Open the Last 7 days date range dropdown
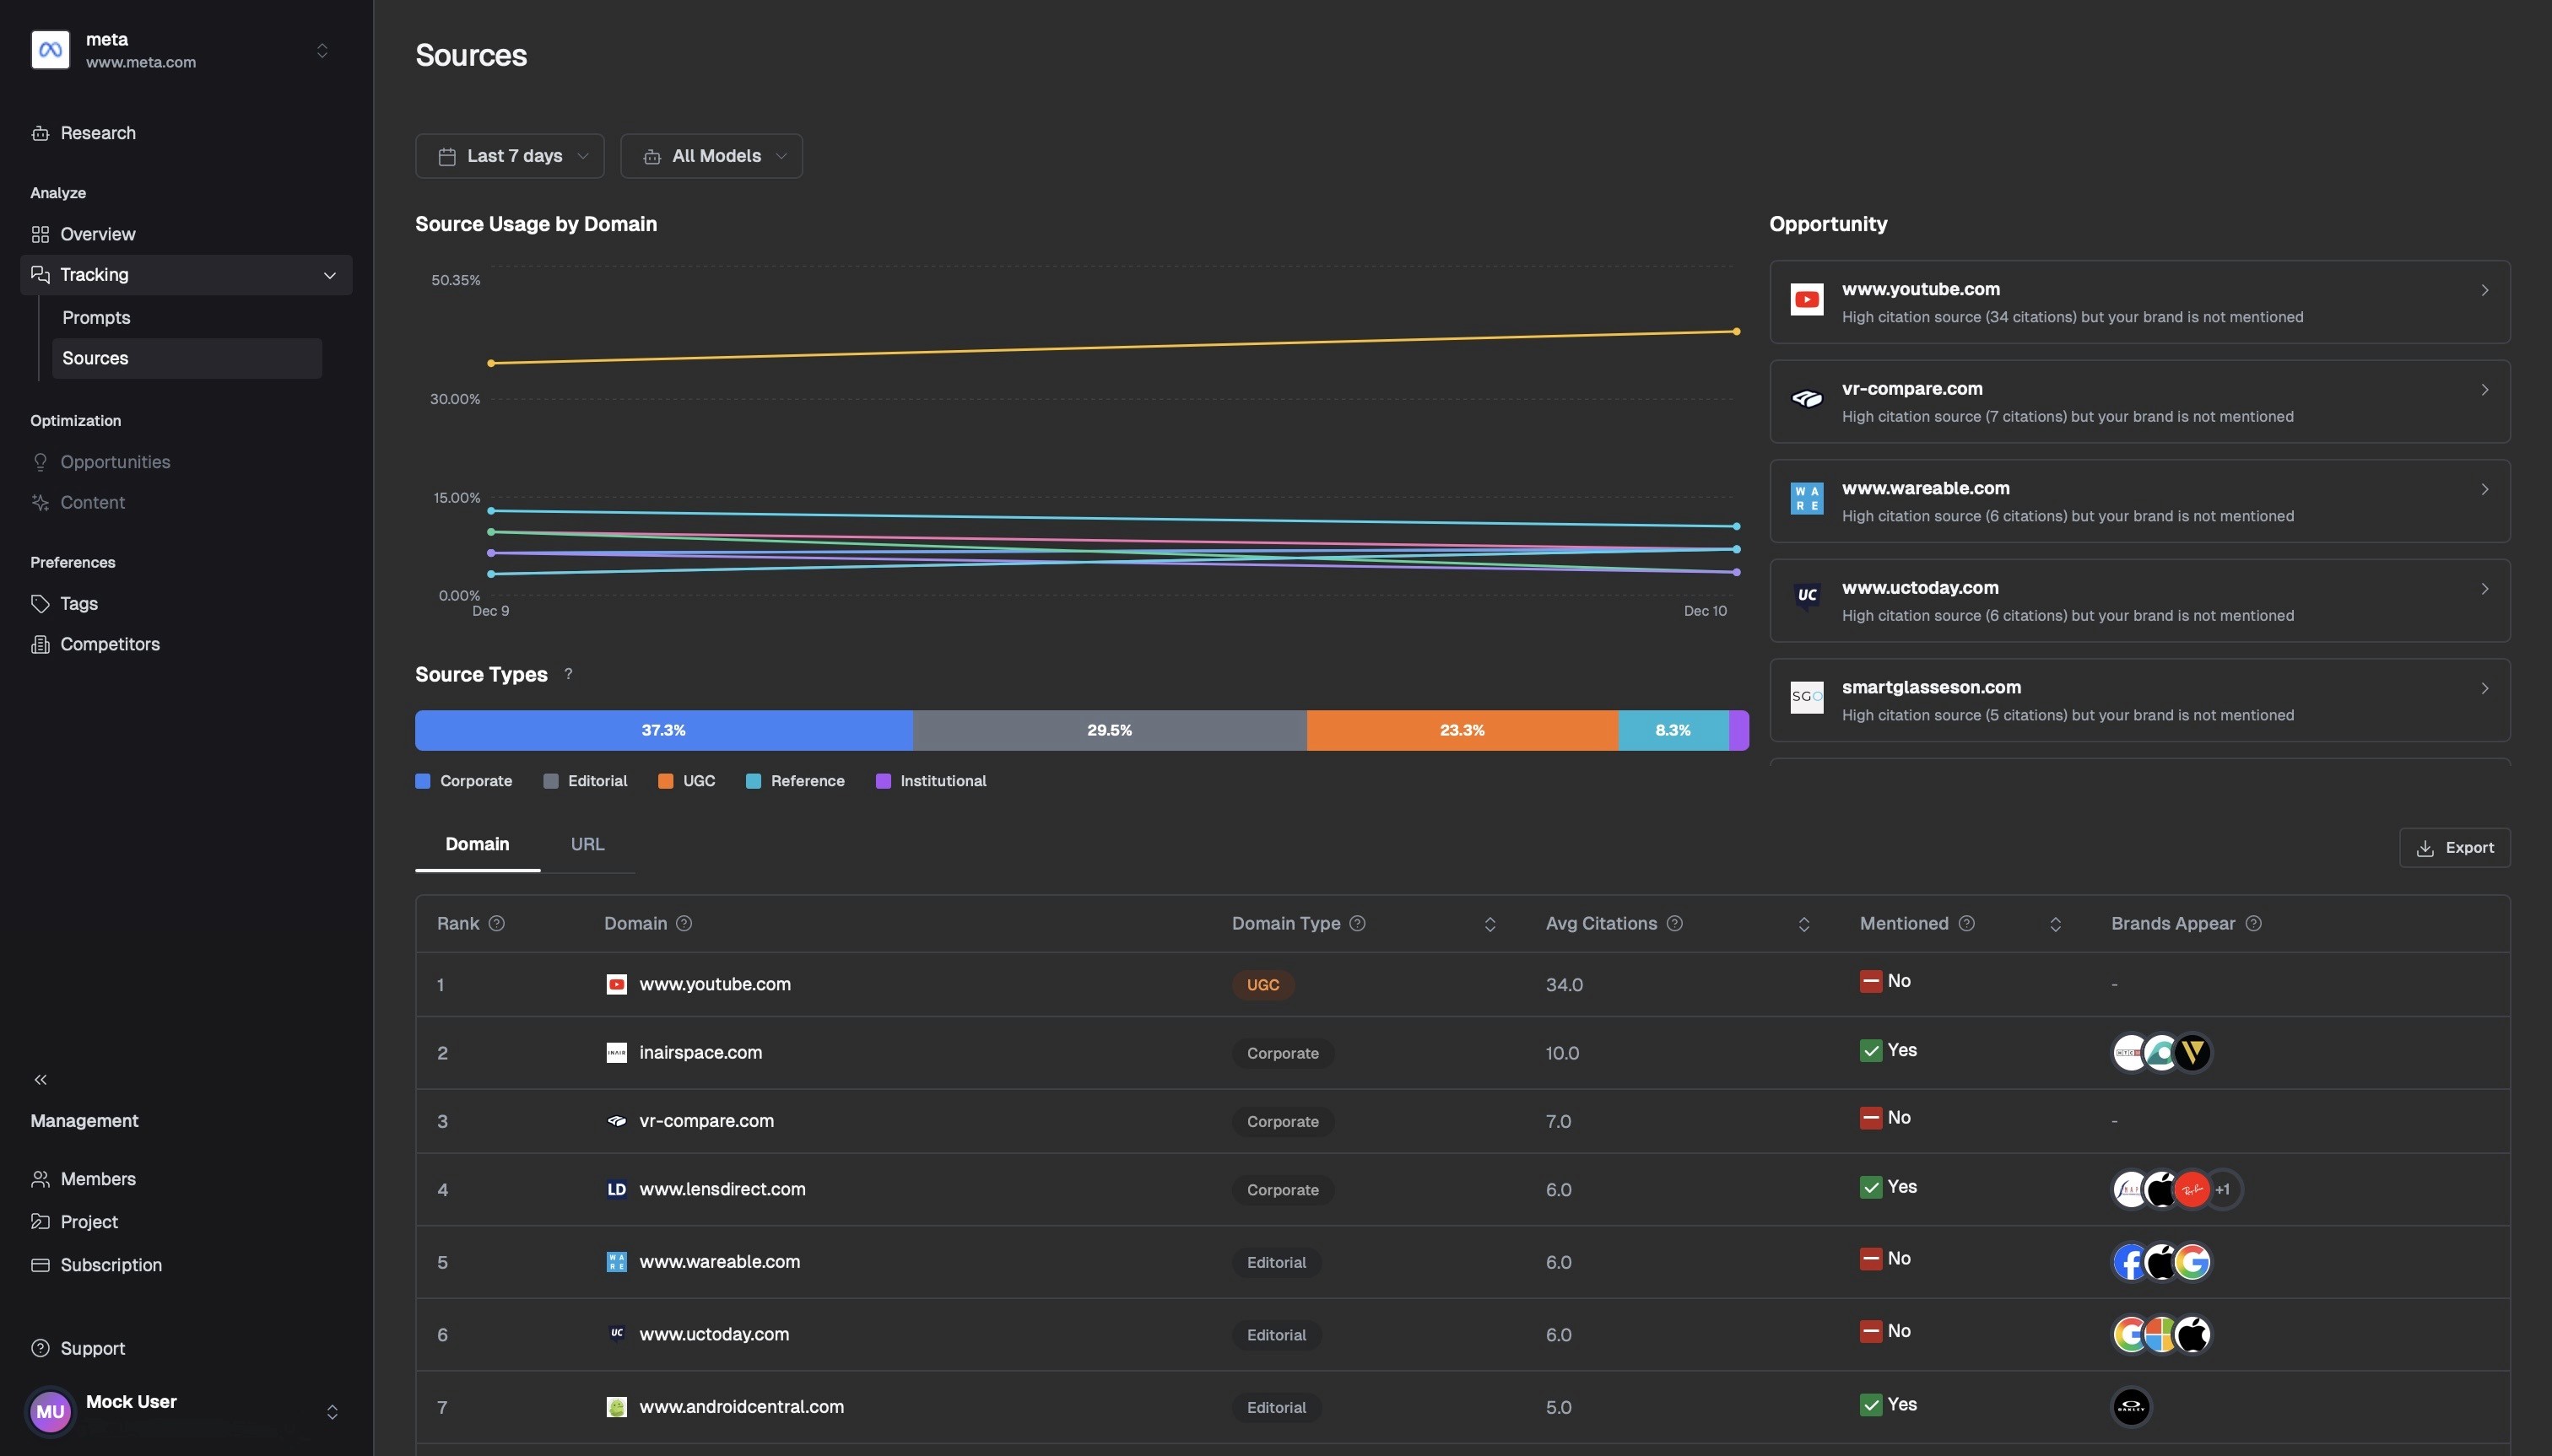This screenshot has height=1456, width=2552. pyautogui.click(x=511, y=156)
